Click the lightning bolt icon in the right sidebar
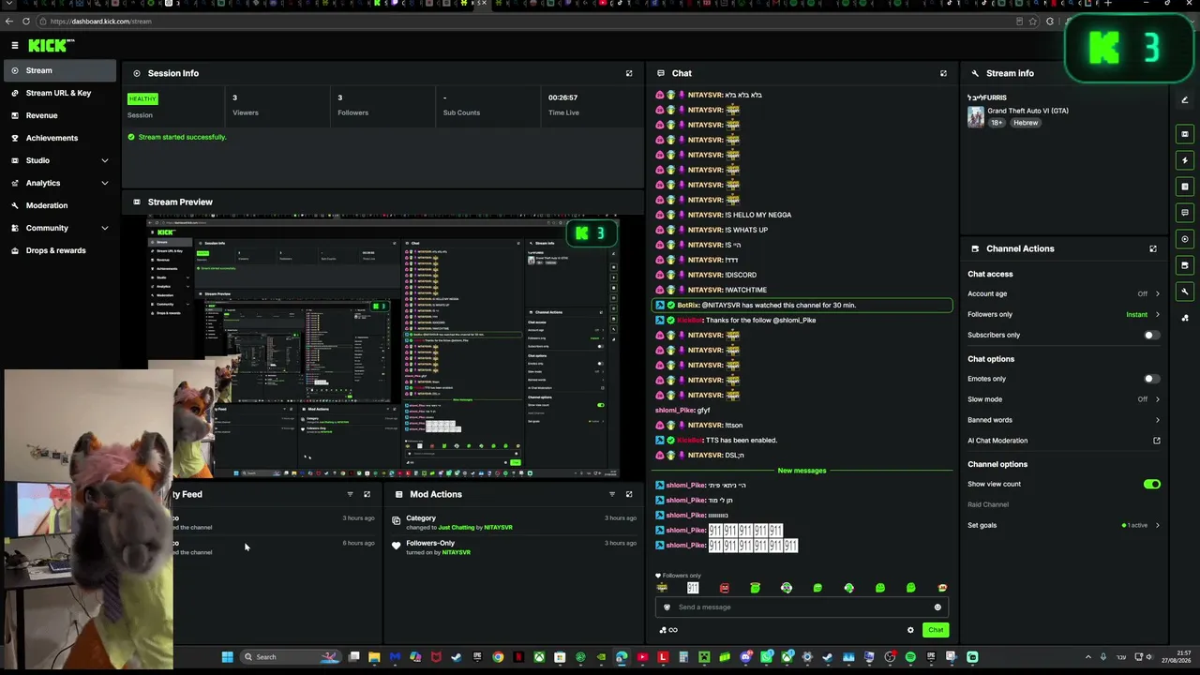The width and height of the screenshot is (1200, 675). point(1185,160)
